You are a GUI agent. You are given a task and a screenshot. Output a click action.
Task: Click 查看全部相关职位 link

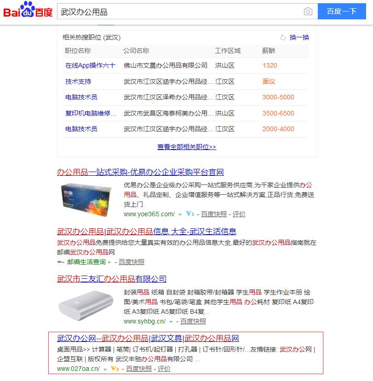point(187,147)
